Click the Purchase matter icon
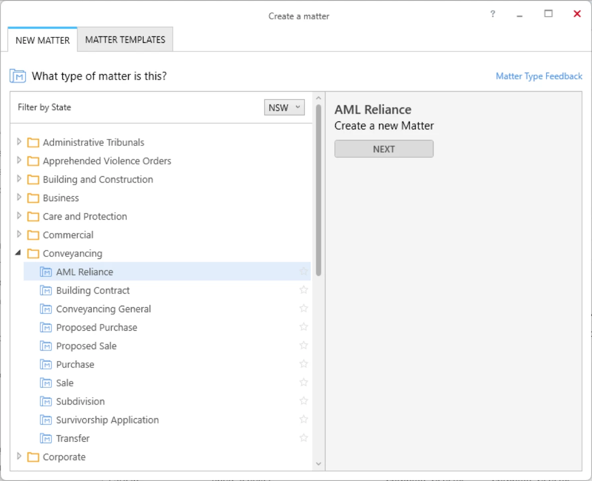The width and height of the screenshot is (592, 481). 46,364
